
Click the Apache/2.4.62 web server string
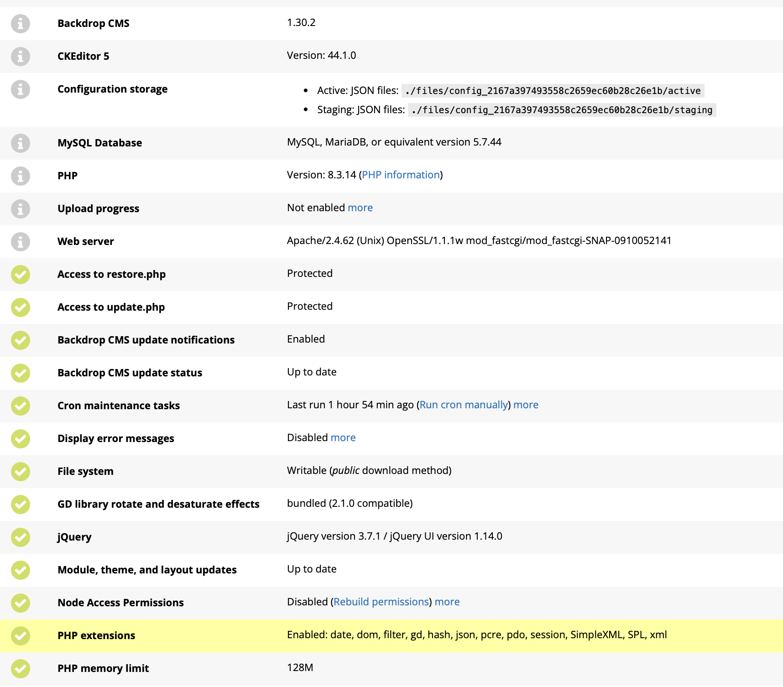(x=479, y=241)
